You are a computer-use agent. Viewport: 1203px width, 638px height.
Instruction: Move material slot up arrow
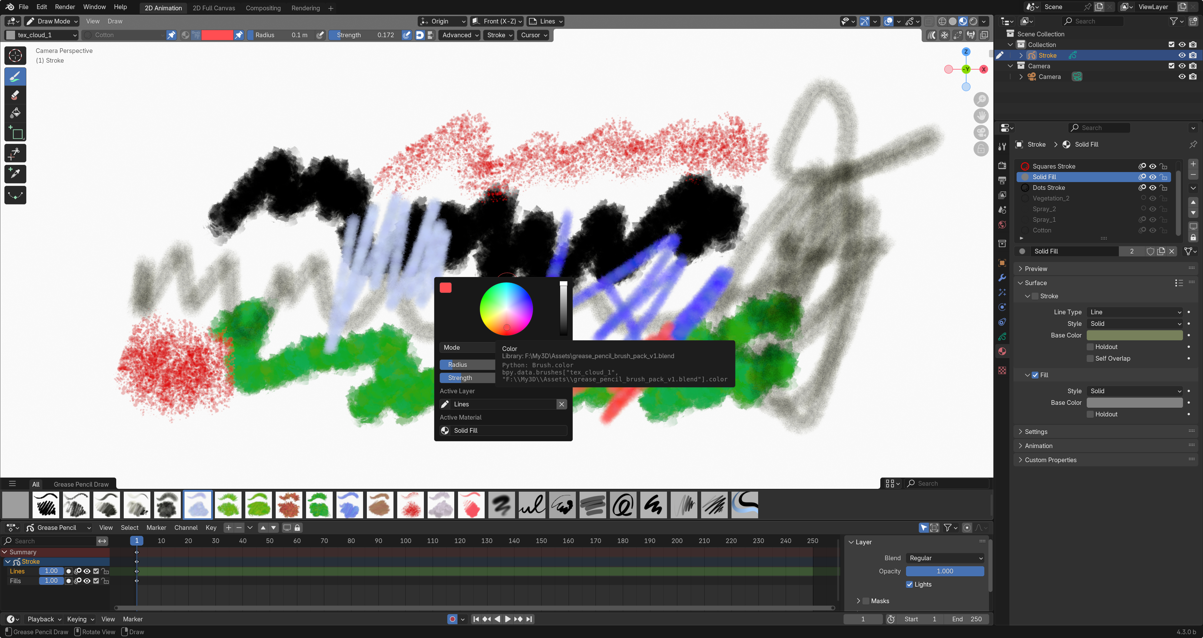[1193, 202]
